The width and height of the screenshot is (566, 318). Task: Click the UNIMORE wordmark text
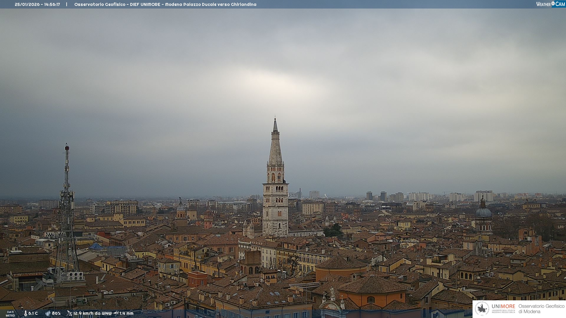tap(503, 307)
